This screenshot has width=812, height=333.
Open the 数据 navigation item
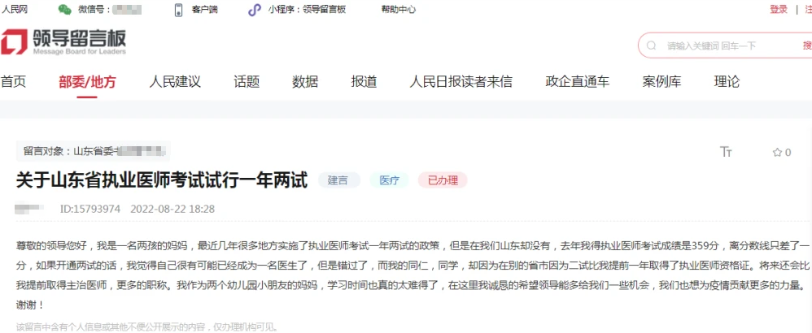[305, 81]
